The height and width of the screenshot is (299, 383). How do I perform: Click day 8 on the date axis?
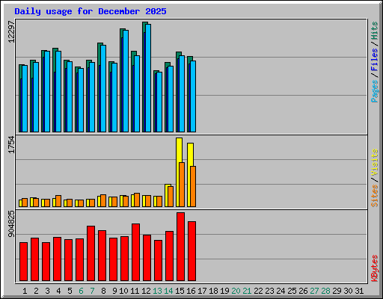(x=103, y=291)
